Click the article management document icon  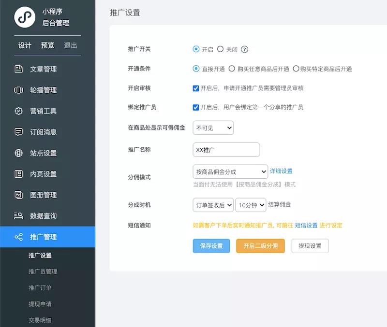pyautogui.click(x=19, y=69)
